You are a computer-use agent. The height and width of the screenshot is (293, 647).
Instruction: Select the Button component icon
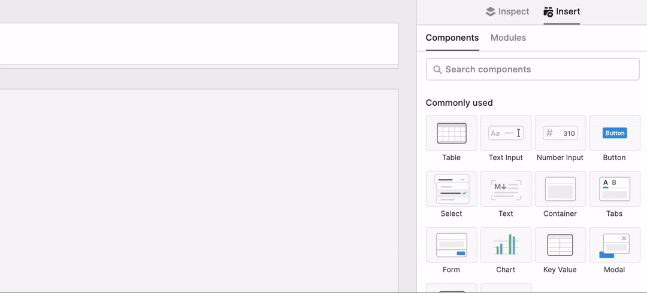615,133
